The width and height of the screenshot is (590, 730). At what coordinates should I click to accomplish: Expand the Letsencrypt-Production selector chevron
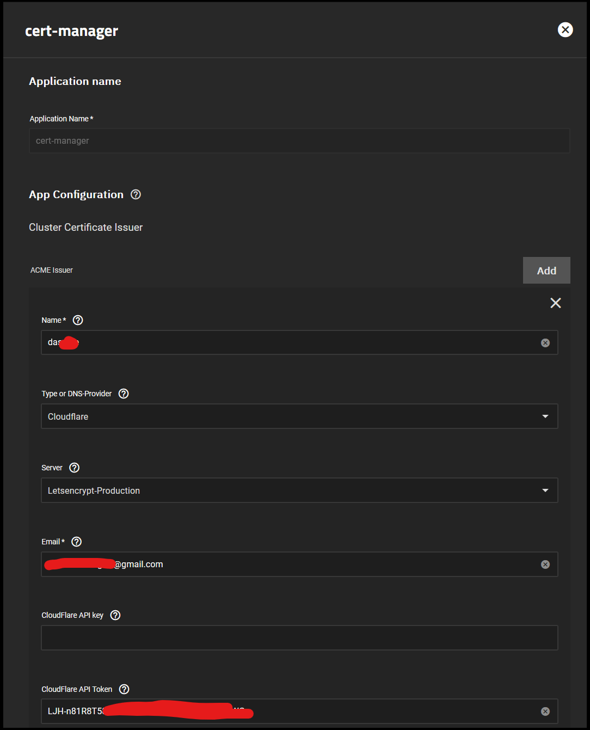(x=545, y=490)
